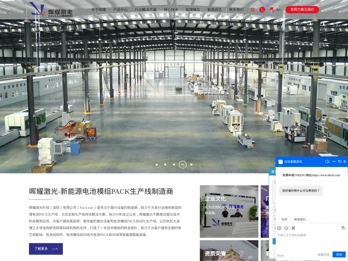Screen dimensions: 348x261
Task: Pop out the chat window icon
Action: [340, 161]
